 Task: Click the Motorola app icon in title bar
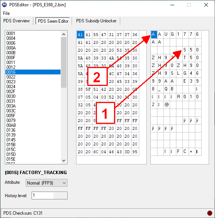pos(4,5)
